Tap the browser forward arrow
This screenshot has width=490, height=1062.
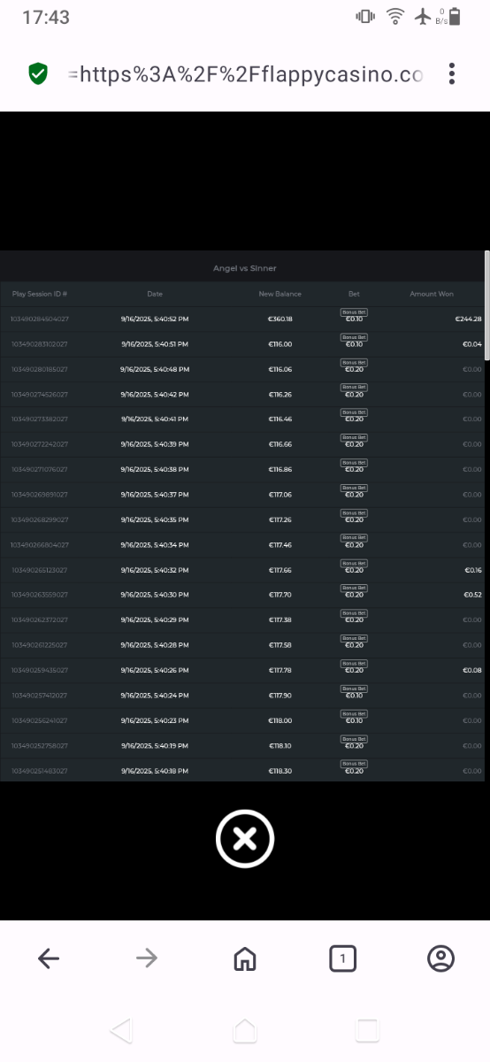147,958
